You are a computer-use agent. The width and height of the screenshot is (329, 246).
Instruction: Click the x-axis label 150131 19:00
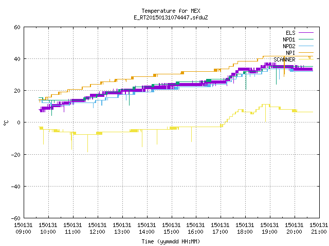[269, 229]
